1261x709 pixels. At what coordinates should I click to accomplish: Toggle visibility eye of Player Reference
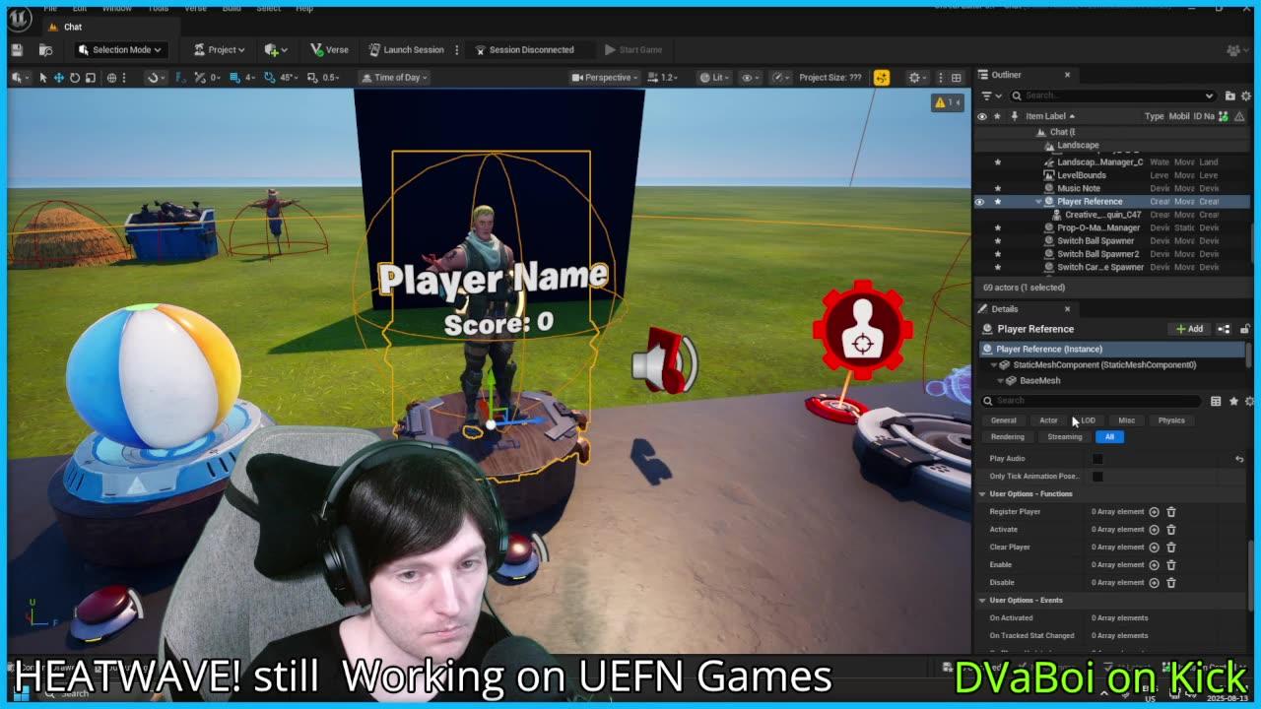980,202
